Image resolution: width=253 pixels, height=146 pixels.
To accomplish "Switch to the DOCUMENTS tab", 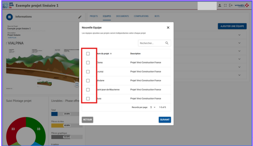I will pos(122,16).
